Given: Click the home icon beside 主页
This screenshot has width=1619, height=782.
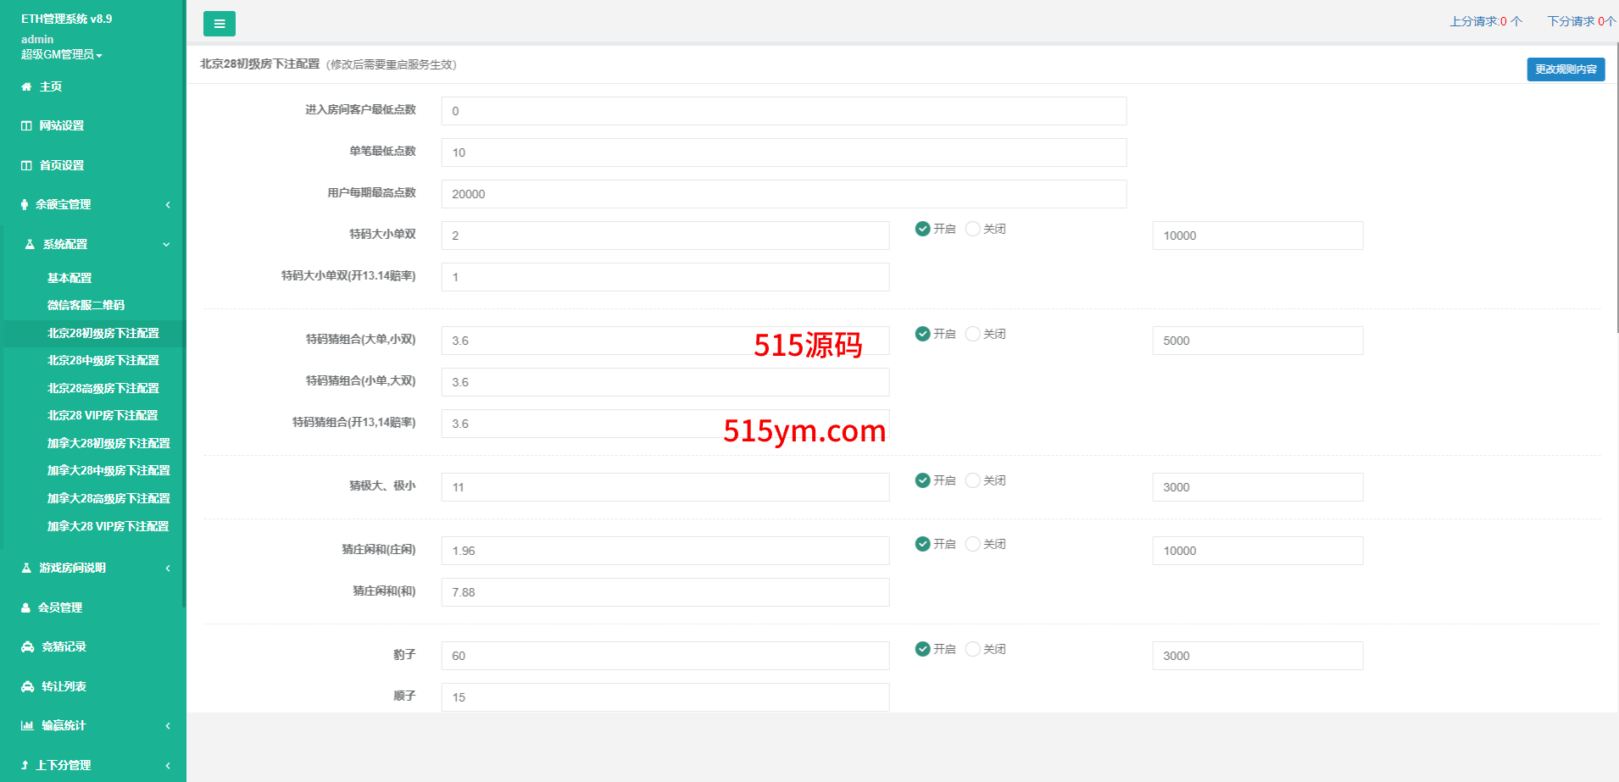Looking at the screenshot, I should pos(26,86).
